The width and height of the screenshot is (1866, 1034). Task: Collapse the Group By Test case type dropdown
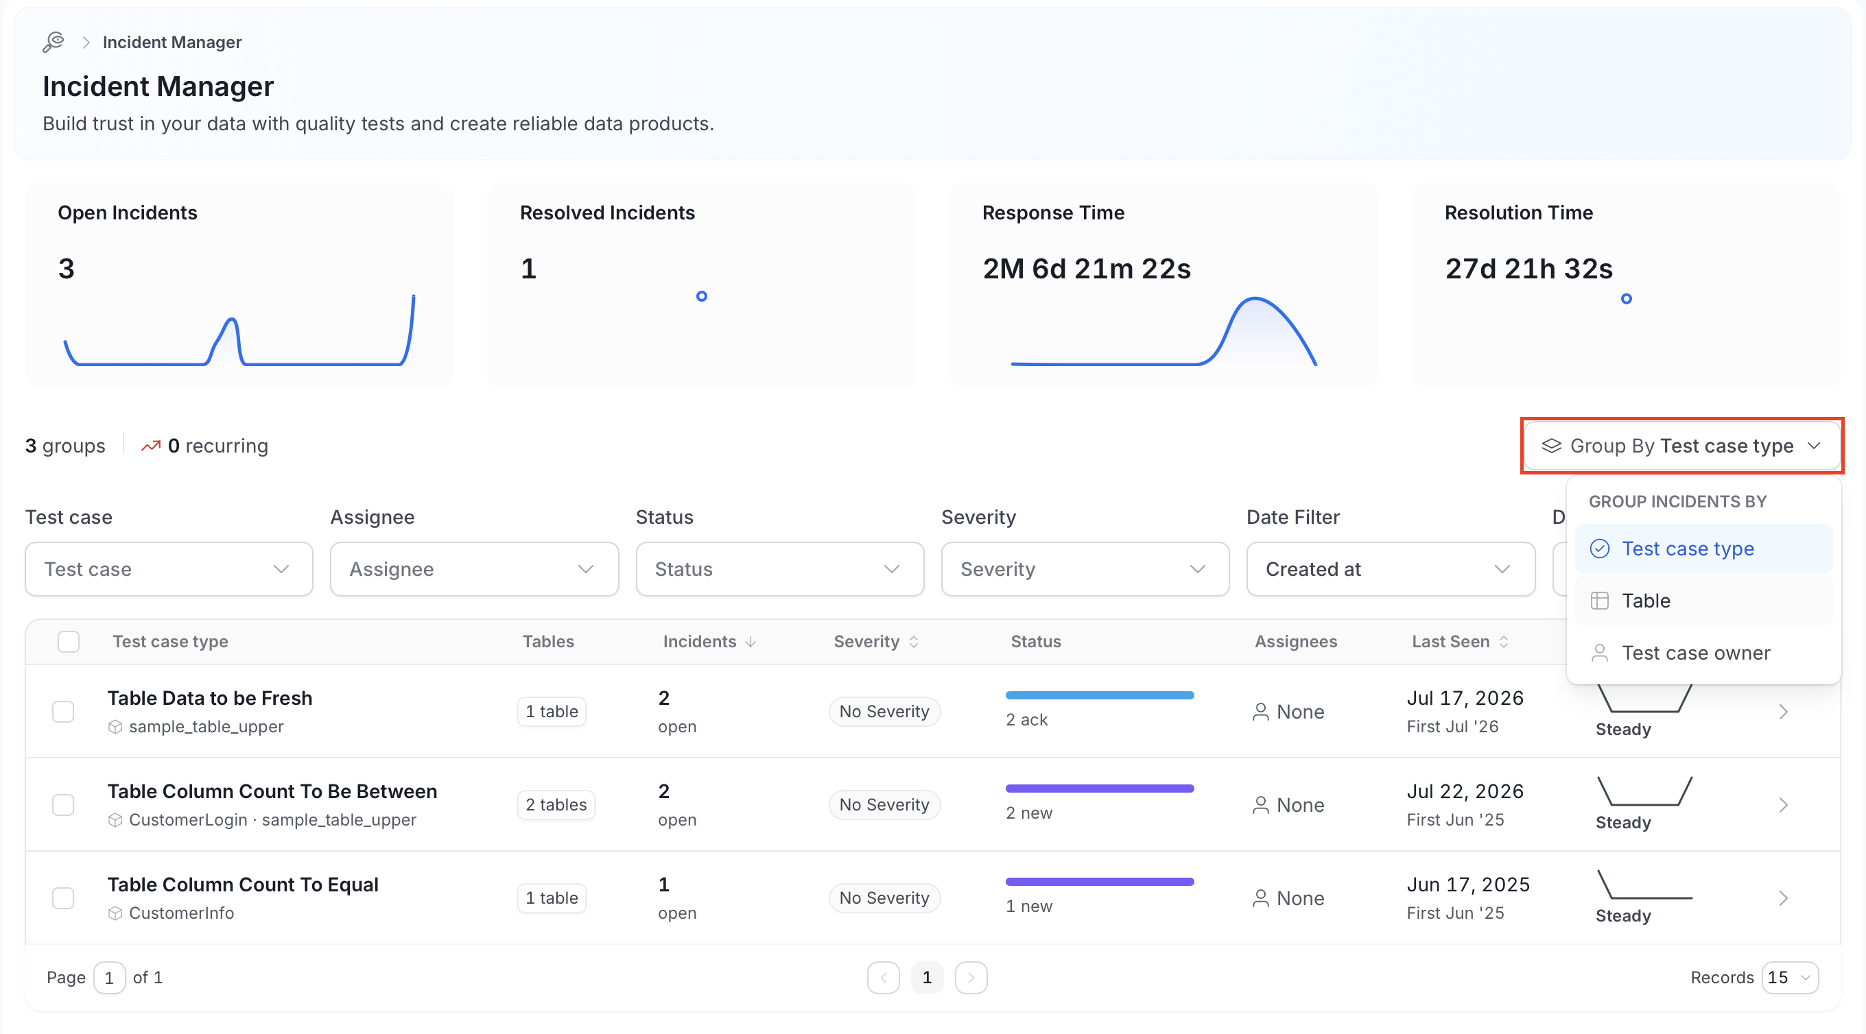click(1682, 446)
